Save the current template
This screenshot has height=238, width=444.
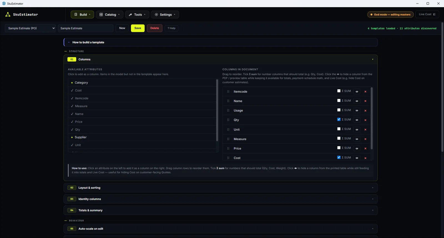138,28
